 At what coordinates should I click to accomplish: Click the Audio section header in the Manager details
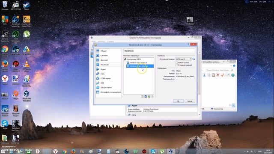pos(162,106)
